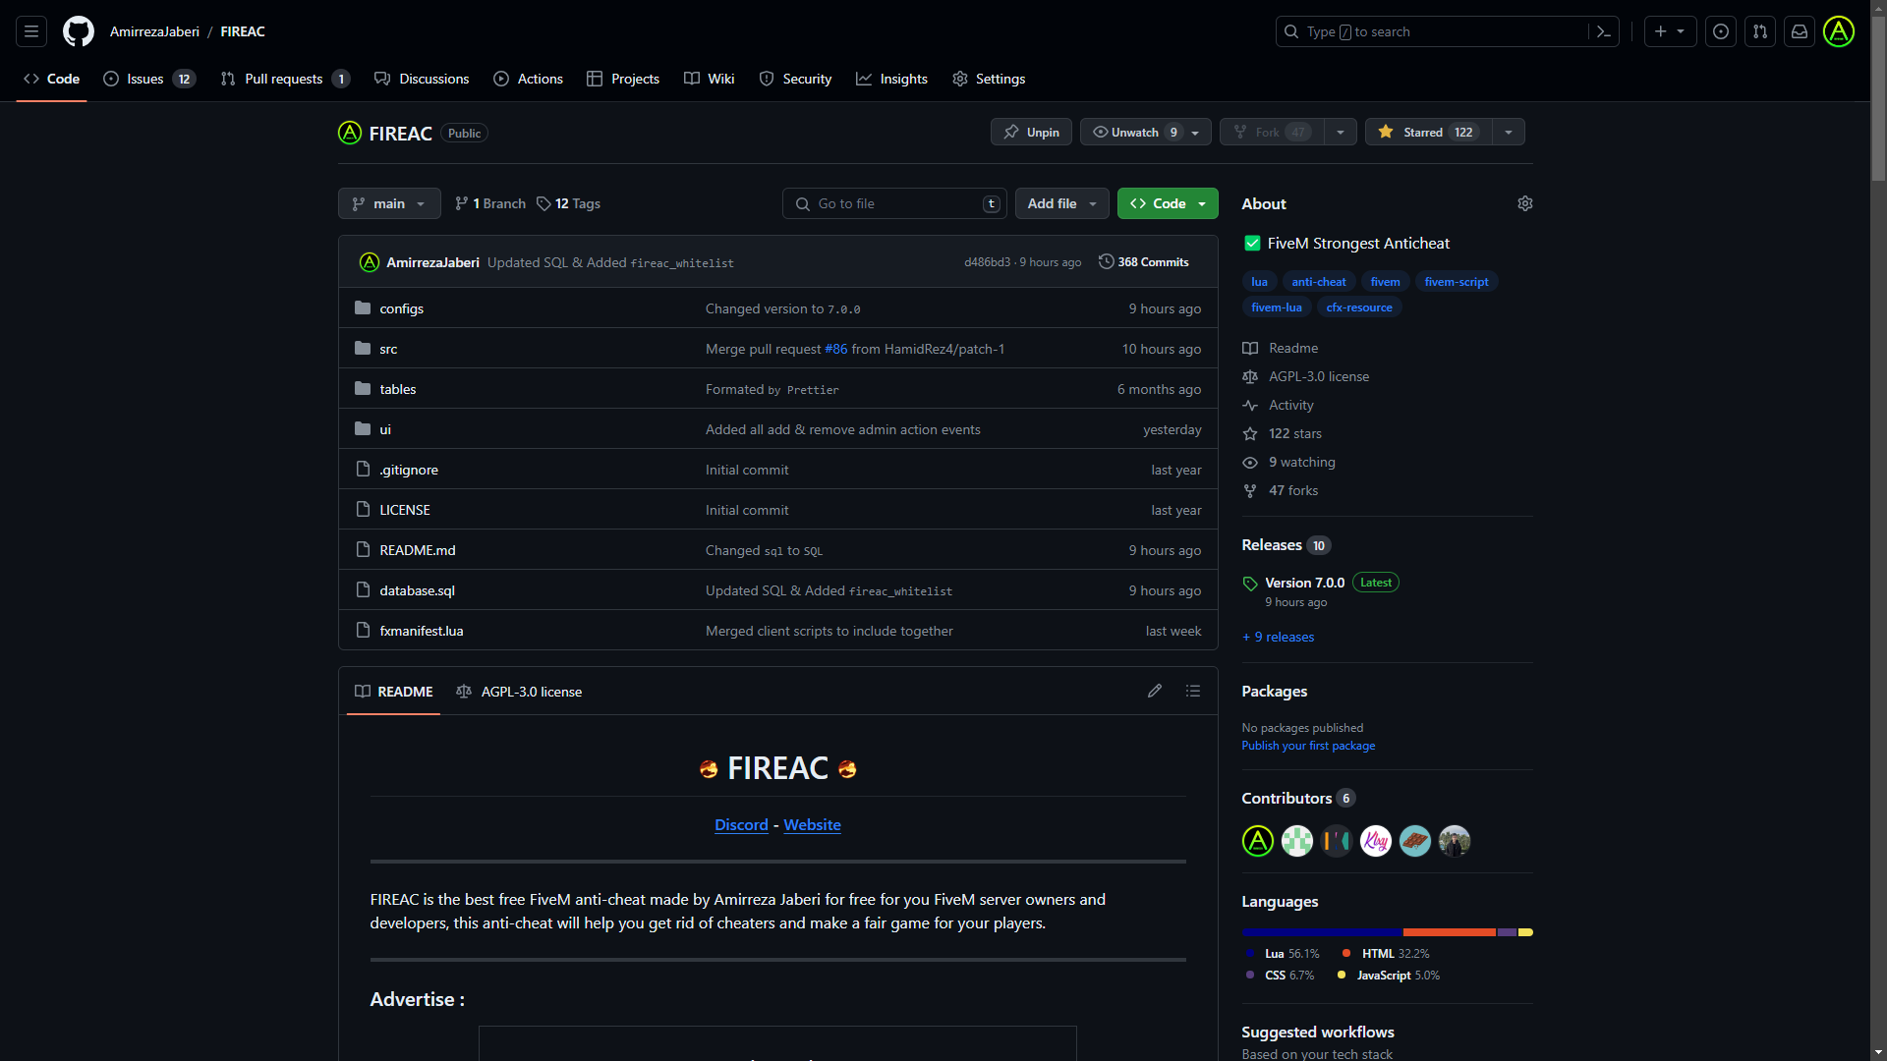Toggle the Starred button
This screenshot has width=1887, height=1061.
pos(1429,132)
